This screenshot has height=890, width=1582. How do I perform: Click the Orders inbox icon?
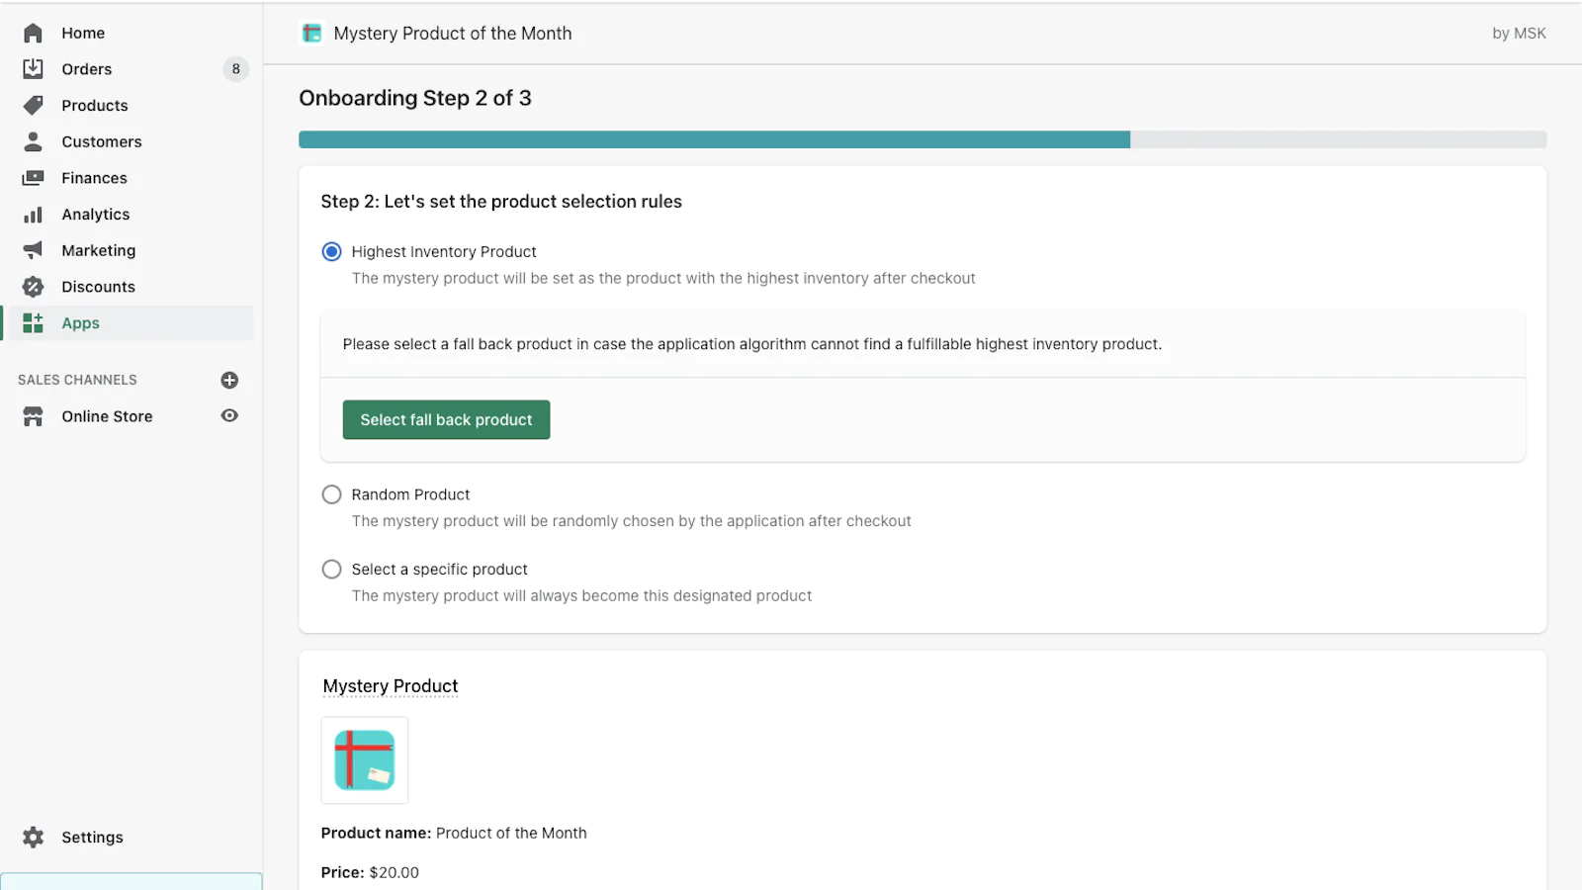click(33, 69)
